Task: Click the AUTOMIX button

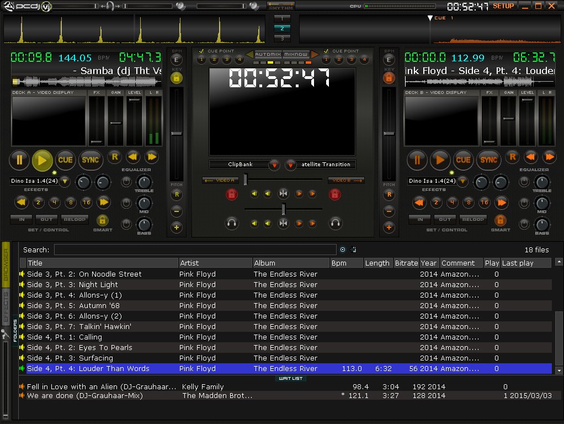Action: tap(268, 54)
